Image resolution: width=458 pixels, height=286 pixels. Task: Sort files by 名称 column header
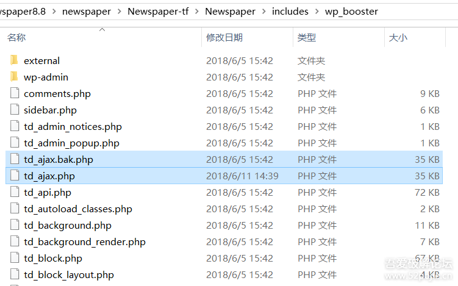pyautogui.click(x=16, y=38)
